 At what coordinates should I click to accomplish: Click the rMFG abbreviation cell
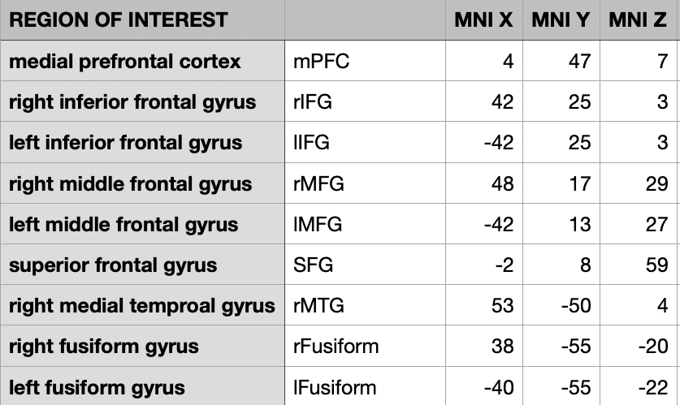coord(319,183)
